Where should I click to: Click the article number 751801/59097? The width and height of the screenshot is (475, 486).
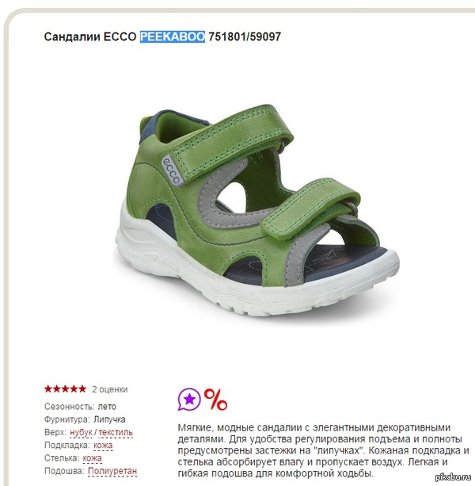pyautogui.click(x=245, y=36)
